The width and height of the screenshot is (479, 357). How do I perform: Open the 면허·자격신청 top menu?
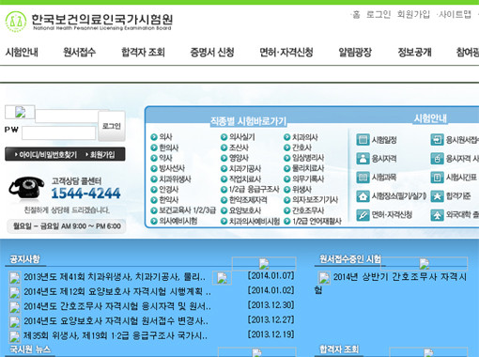[x=286, y=52]
